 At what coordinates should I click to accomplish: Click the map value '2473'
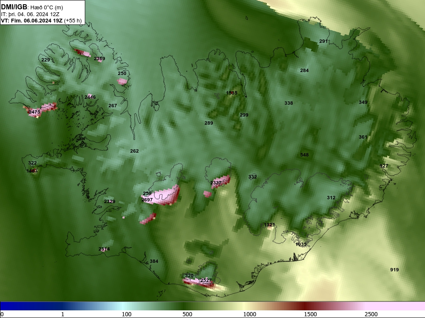click(x=34, y=112)
